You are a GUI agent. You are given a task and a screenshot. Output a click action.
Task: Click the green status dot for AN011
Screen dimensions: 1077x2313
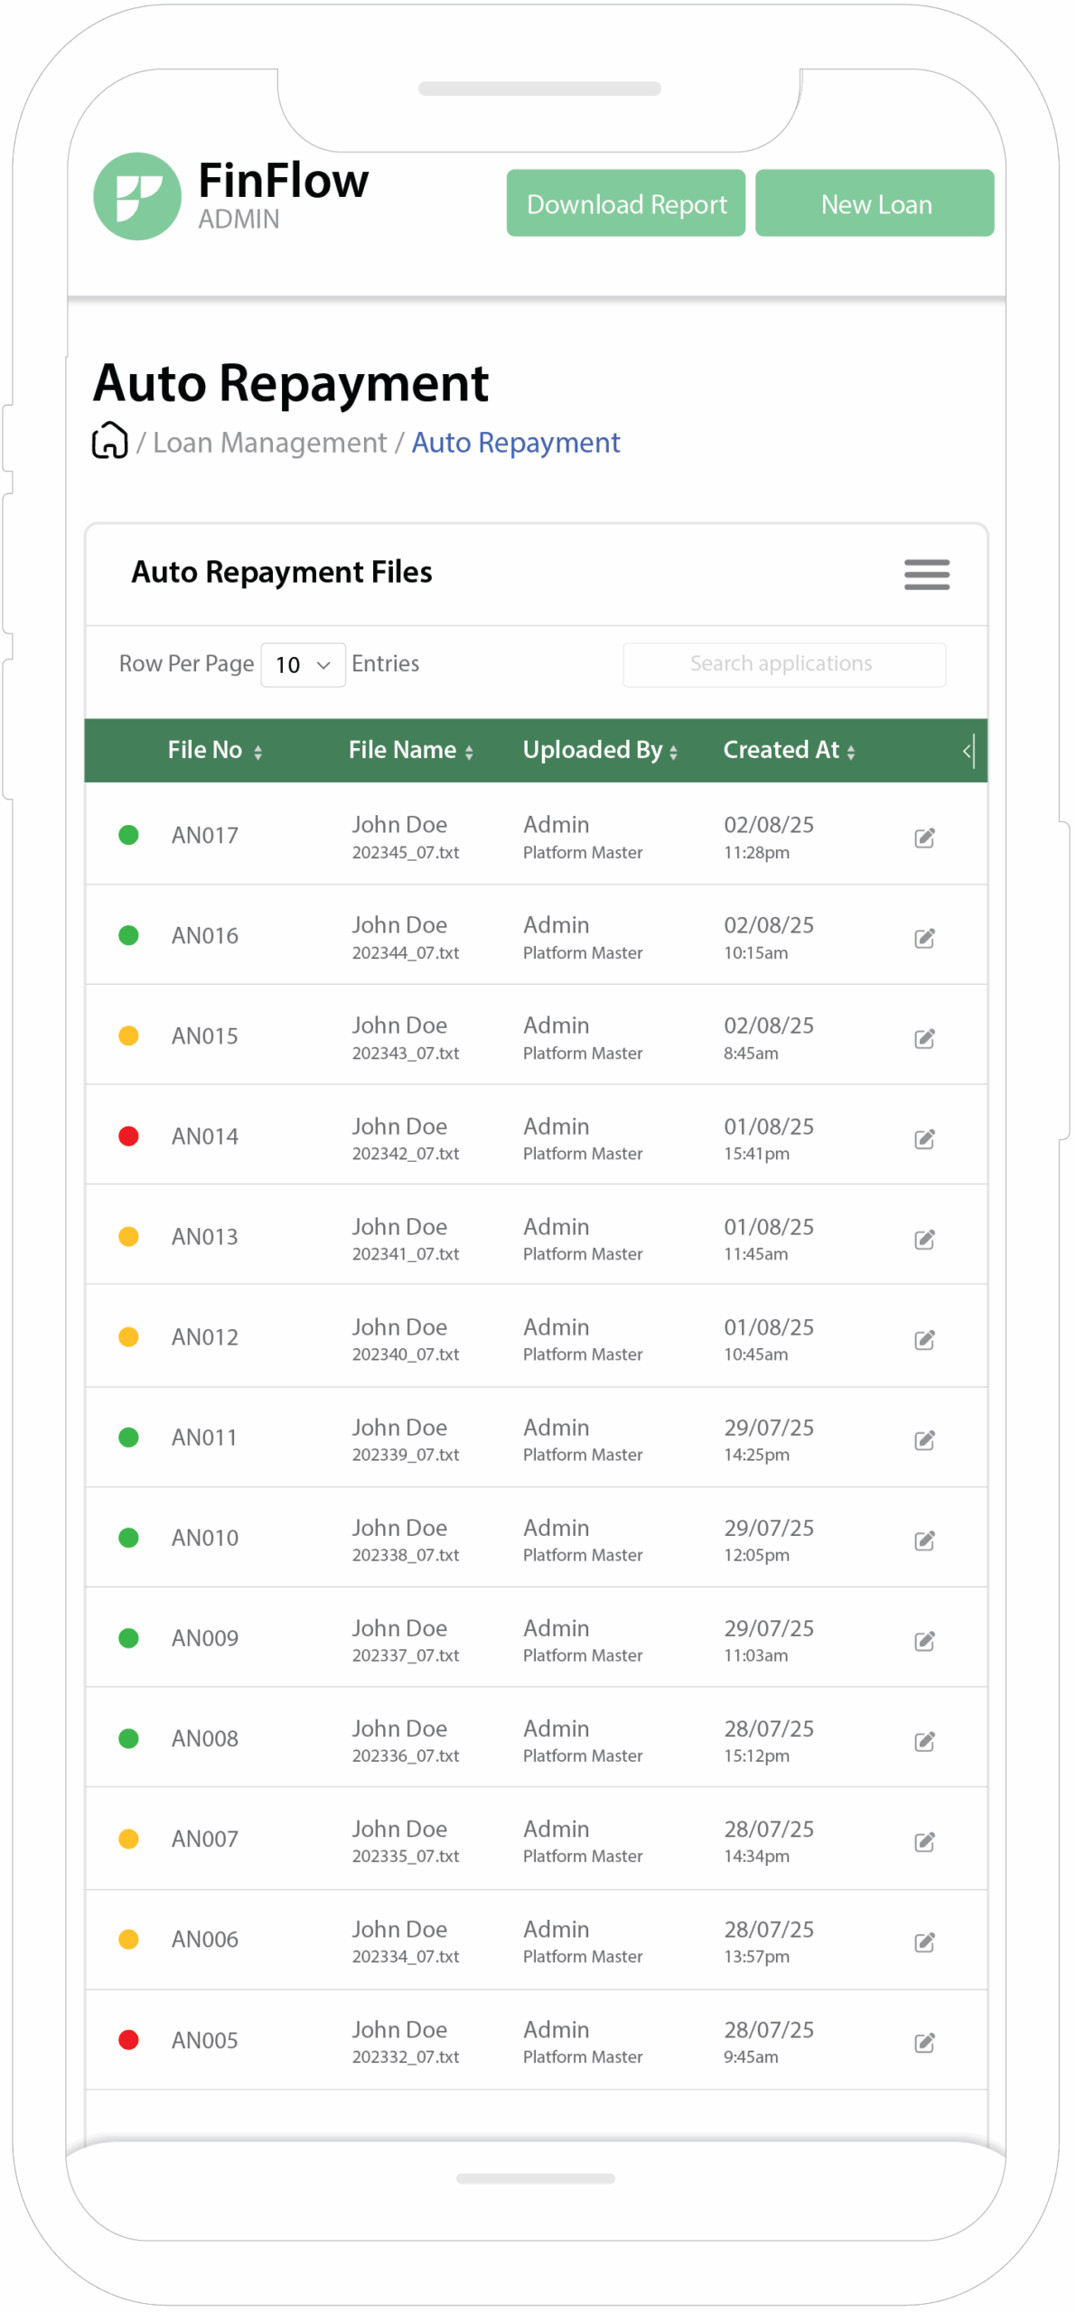pos(128,1436)
